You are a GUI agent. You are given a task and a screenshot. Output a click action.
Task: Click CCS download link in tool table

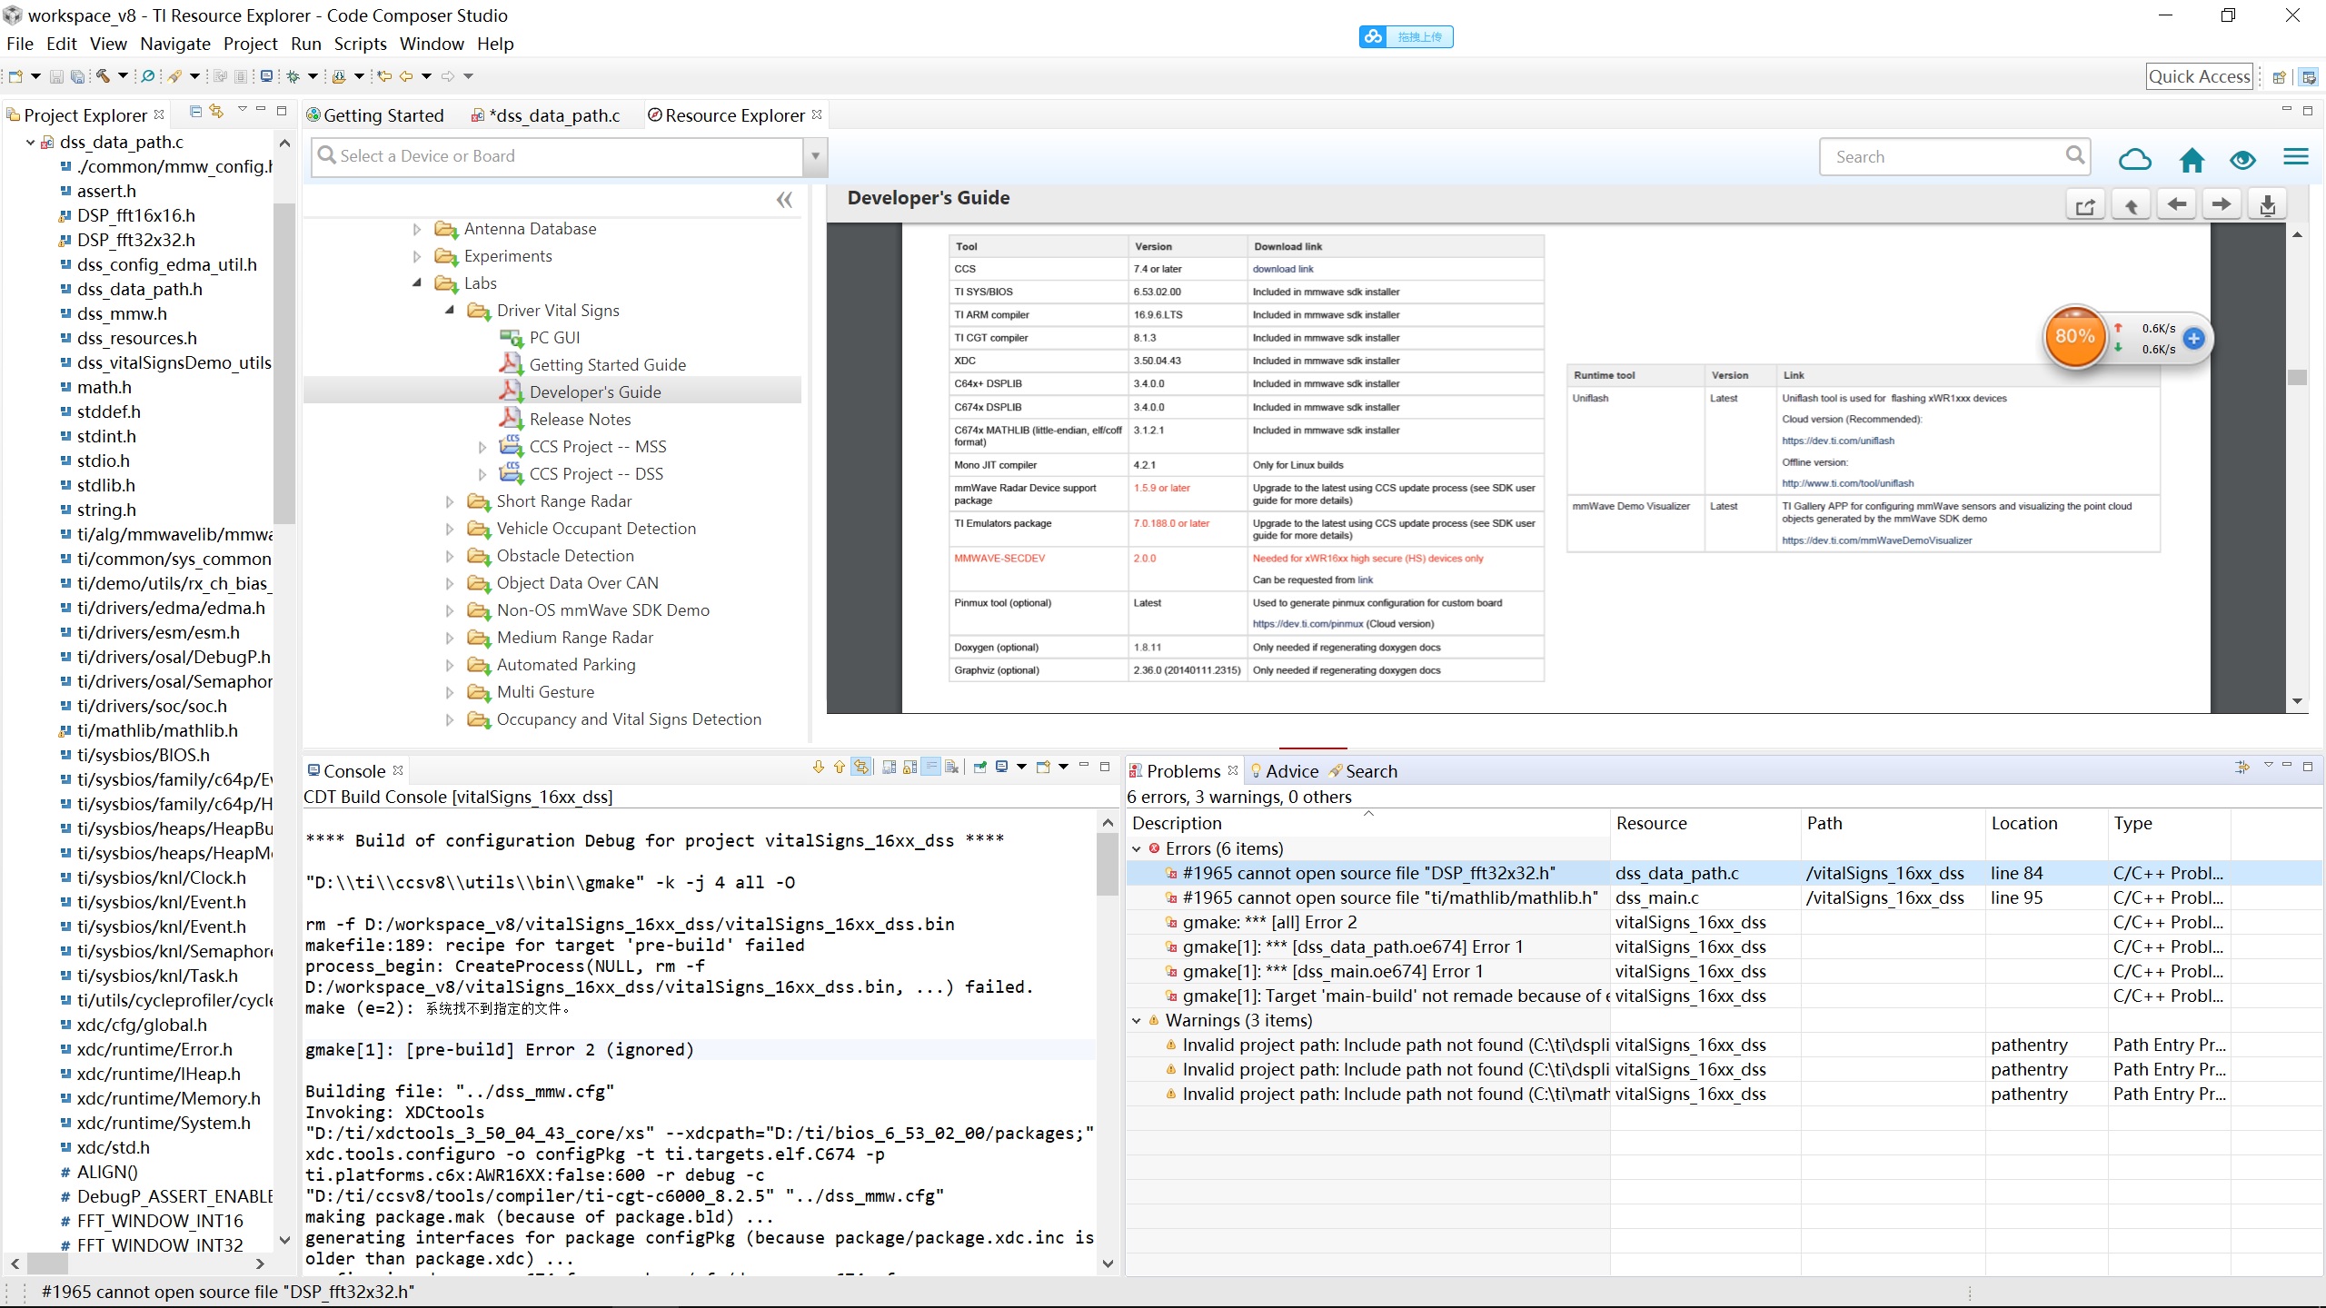click(x=1282, y=269)
